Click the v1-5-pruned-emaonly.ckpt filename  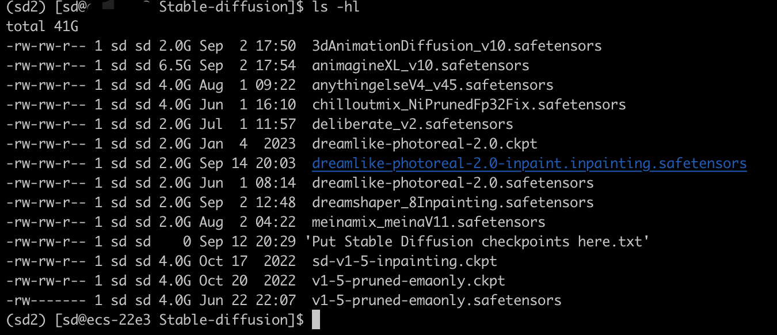coord(409,281)
